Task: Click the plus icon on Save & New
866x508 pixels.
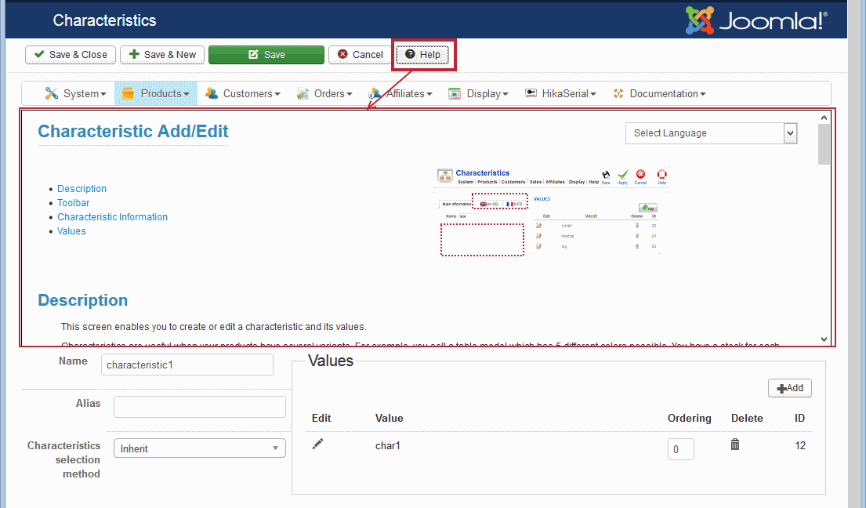Action: (134, 54)
